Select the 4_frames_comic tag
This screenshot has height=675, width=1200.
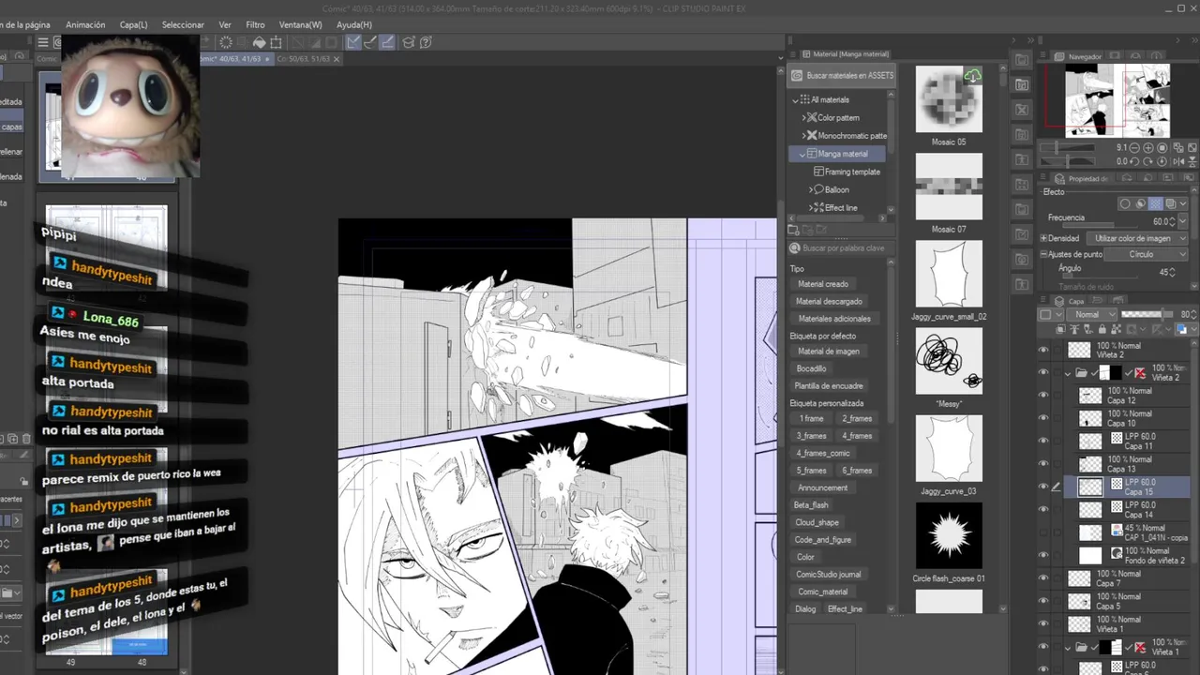pos(823,453)
